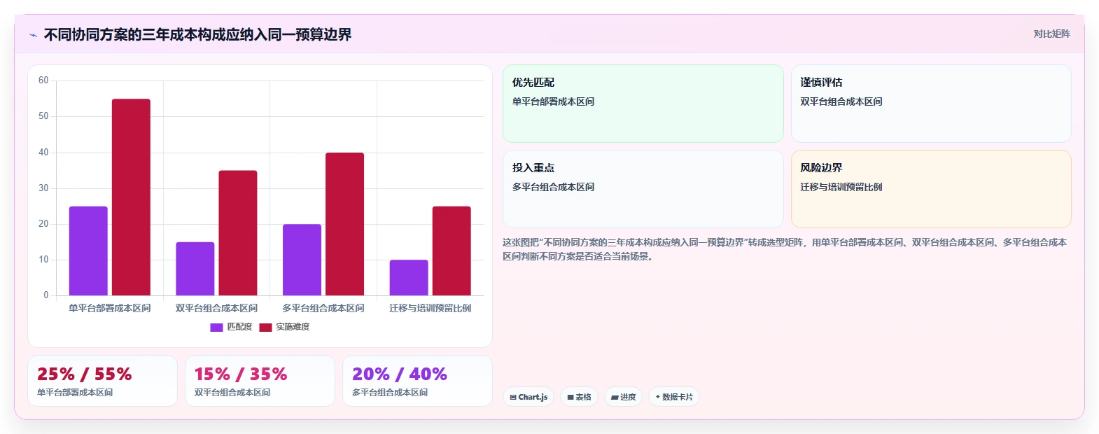1099x434 pixels.
Task: Click the axis label 单平台部署成本区间
Action: pos(110,308)
